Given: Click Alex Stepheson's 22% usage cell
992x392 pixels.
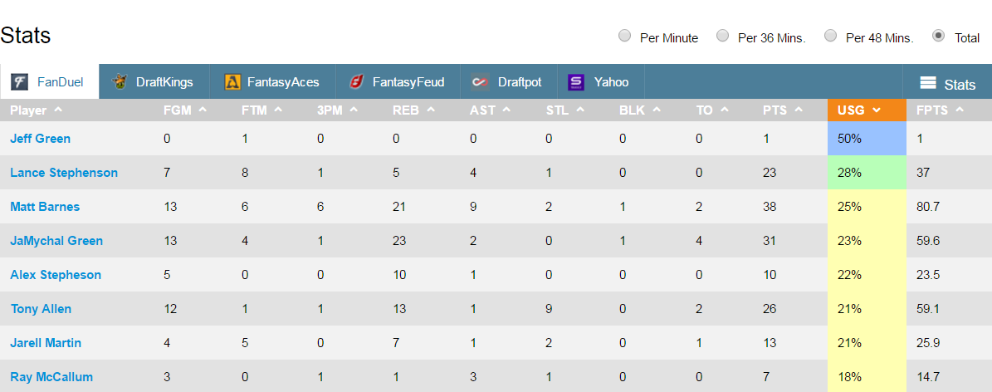Looking at the screenshot, I should [x=867, y=275].
